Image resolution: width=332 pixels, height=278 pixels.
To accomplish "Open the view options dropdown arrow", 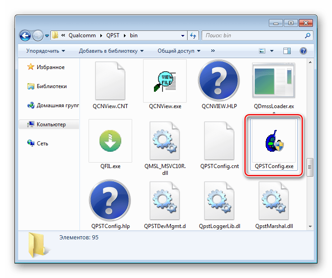I will pyautogui.click(x=272, y=51).
